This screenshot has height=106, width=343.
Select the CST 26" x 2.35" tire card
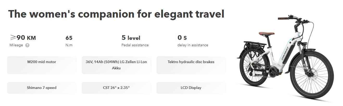[x=116, y=88]
